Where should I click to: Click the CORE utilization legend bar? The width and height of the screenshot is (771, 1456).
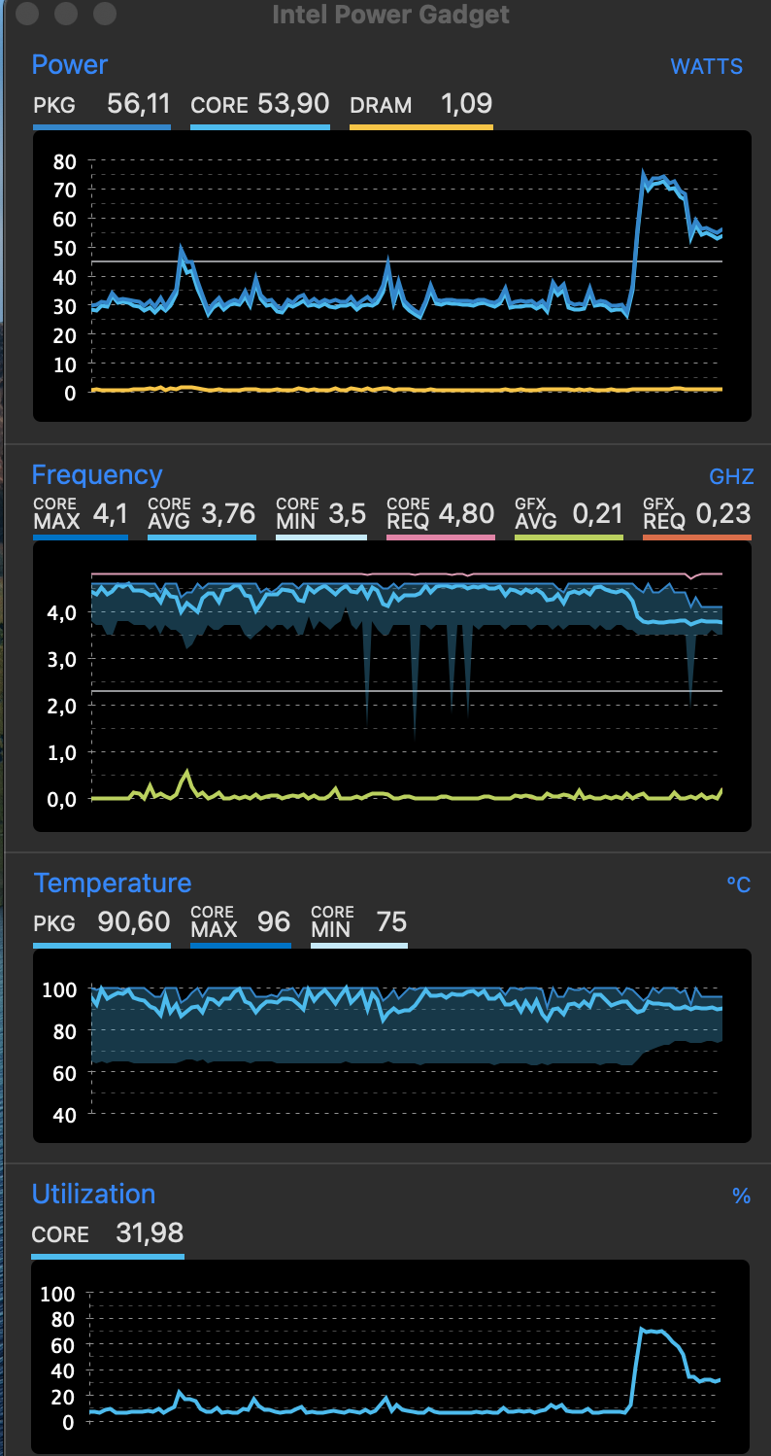point(108,1256)
